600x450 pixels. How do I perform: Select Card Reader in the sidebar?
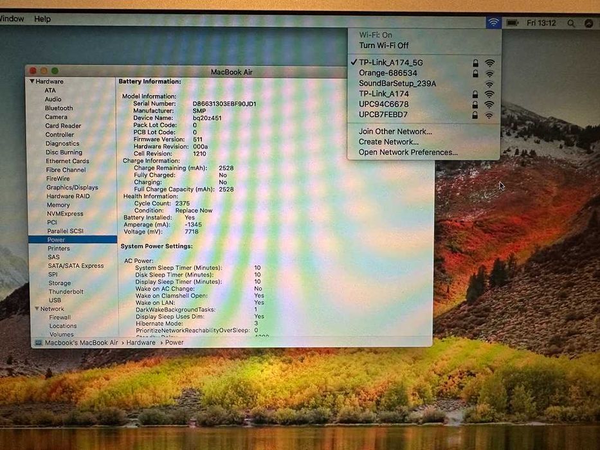[x=63, y=125]
